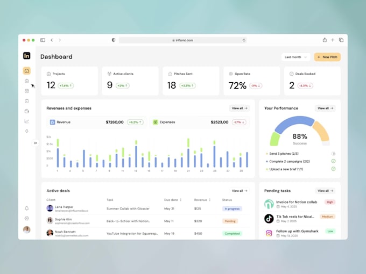
Task: Click the Expenses legend icon
Action: (x=155, y=122)
